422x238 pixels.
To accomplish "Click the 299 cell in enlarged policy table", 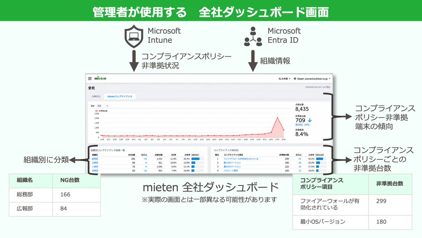I will (x=390, y=205).
